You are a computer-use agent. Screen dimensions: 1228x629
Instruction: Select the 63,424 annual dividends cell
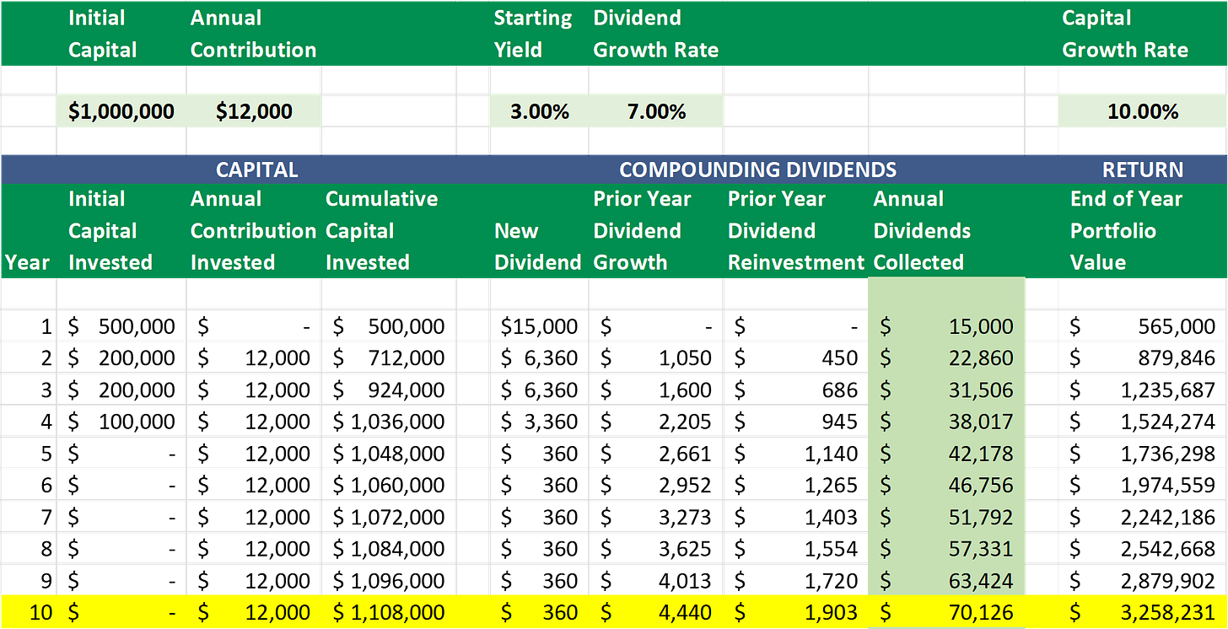tap(946, 581)
